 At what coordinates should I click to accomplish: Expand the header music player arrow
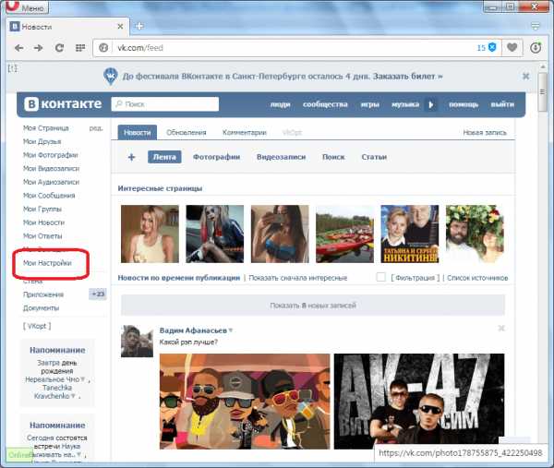430,104
